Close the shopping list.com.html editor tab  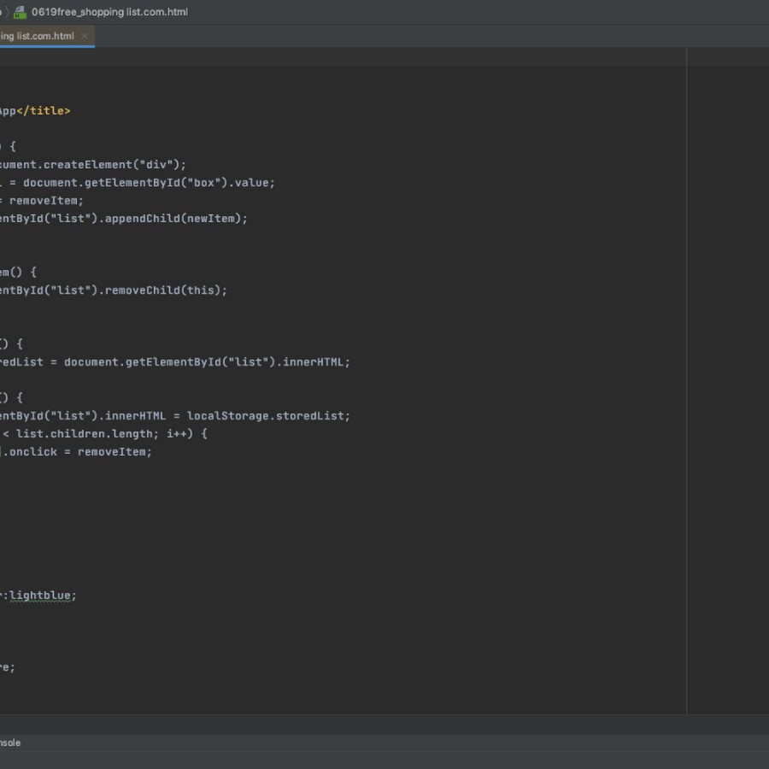(85, 36)
